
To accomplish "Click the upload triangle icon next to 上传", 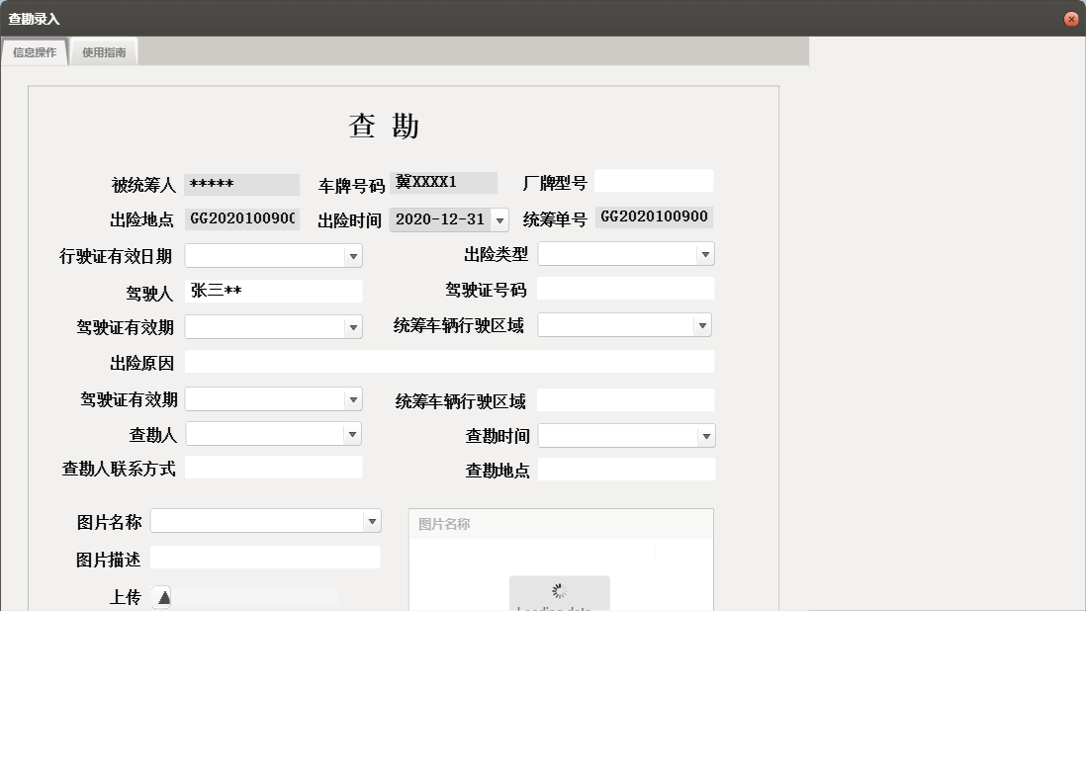I will click(163, 596).
